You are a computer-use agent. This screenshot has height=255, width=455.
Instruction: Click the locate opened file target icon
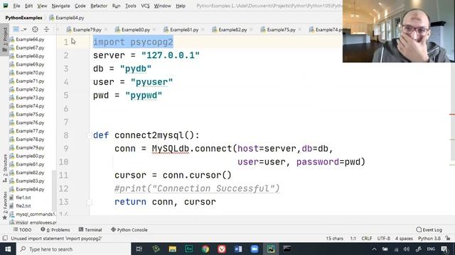click(35, 29)
